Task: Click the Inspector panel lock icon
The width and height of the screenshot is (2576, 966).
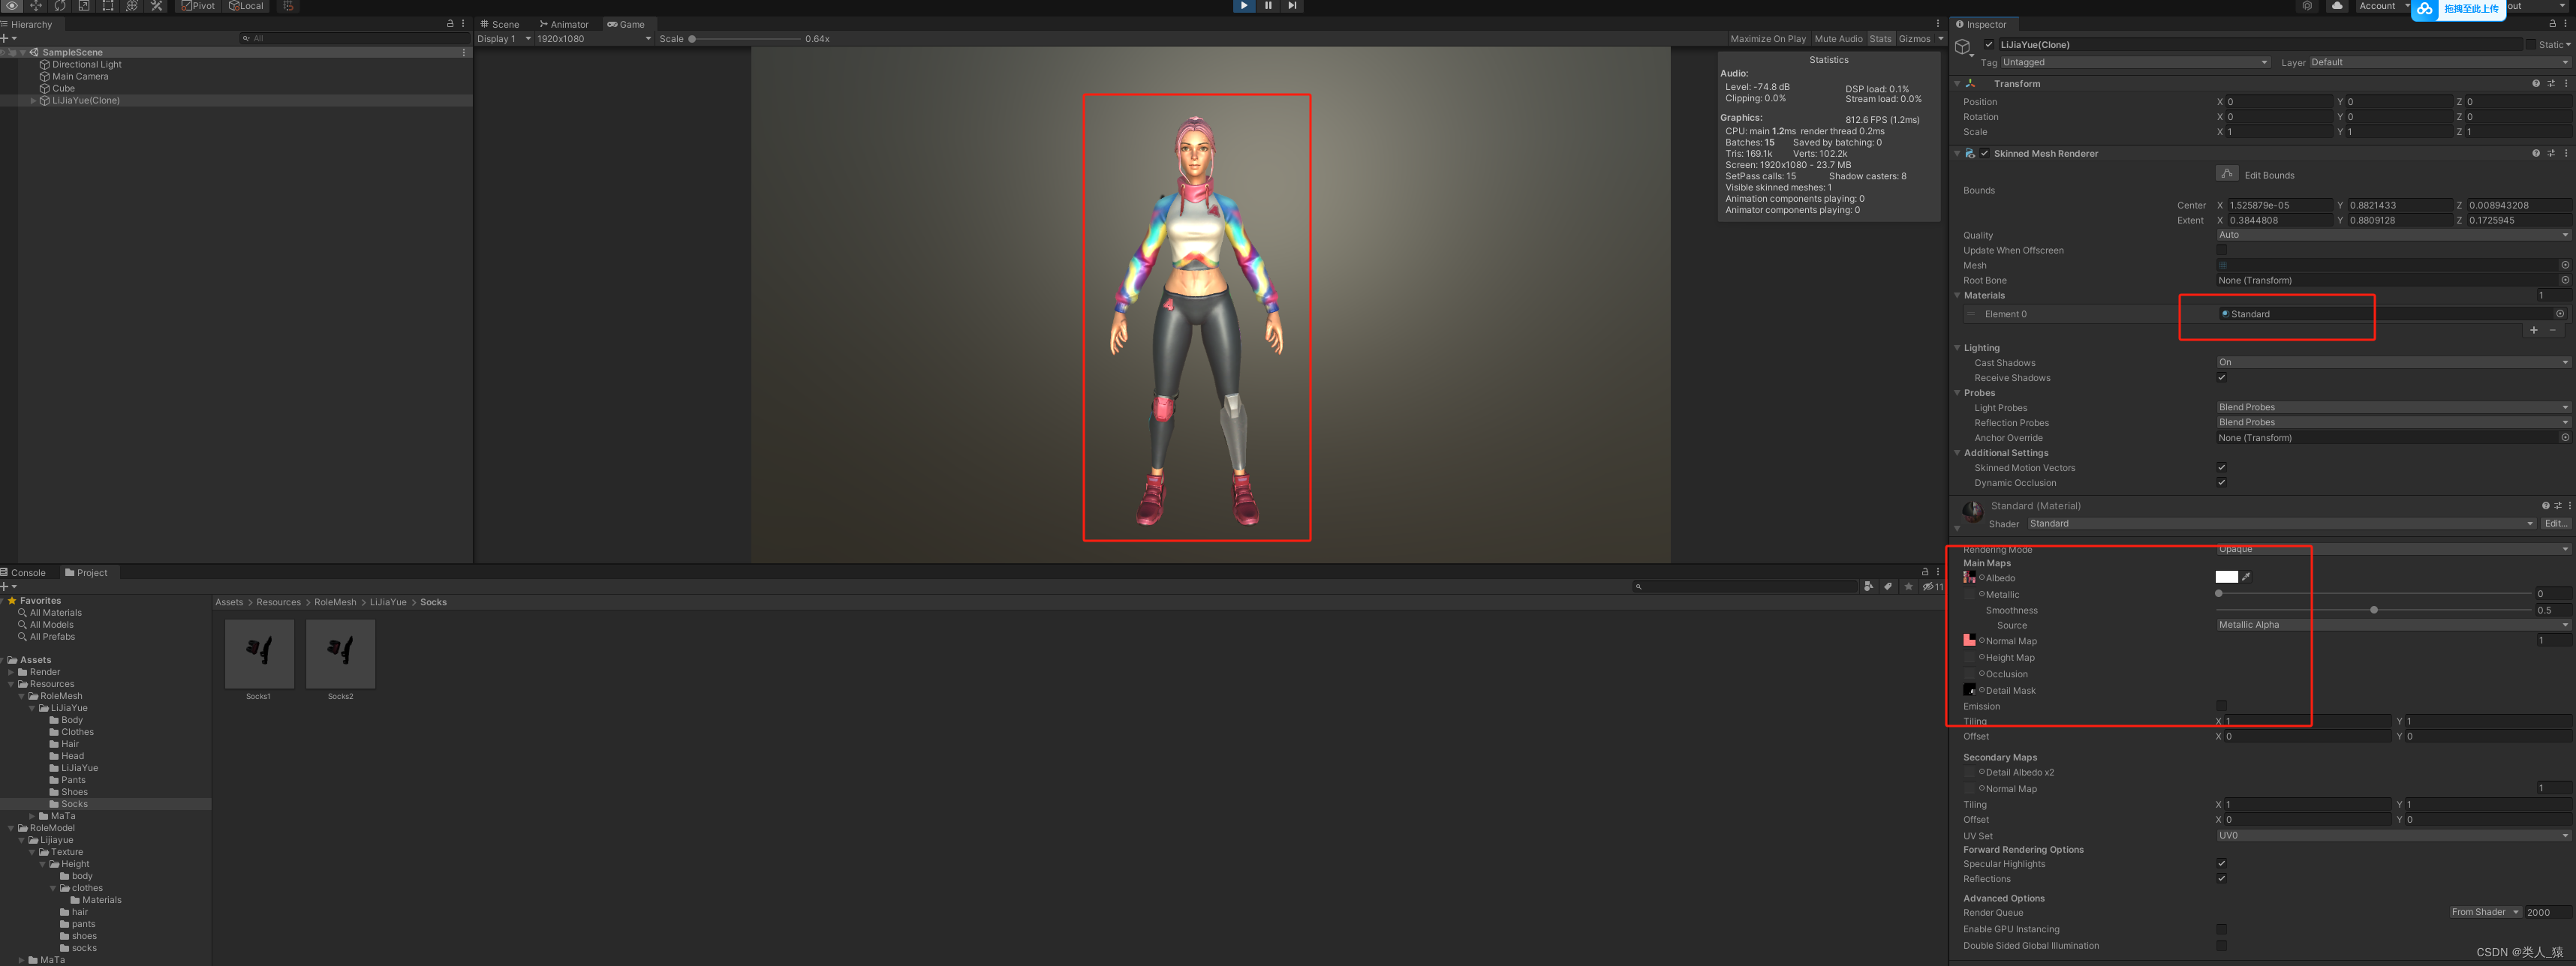Action: [x=2552, y=24]
